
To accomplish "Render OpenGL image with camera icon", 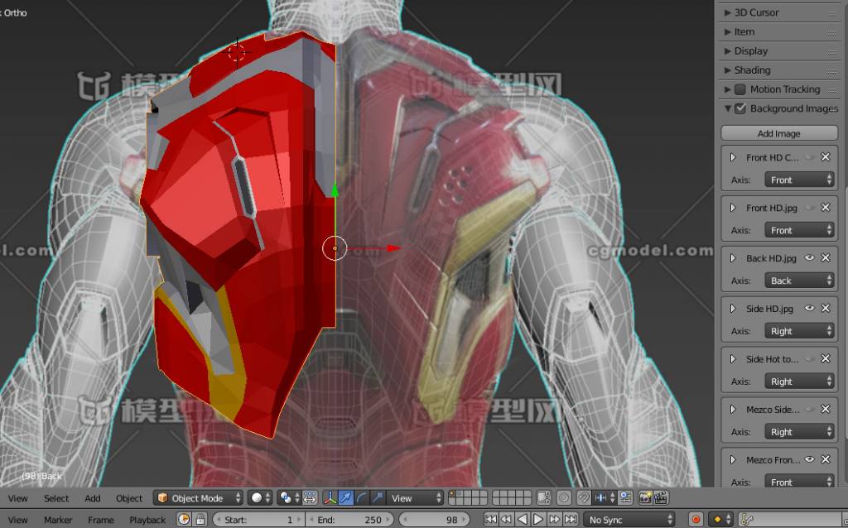I will [x=644, y=497].
